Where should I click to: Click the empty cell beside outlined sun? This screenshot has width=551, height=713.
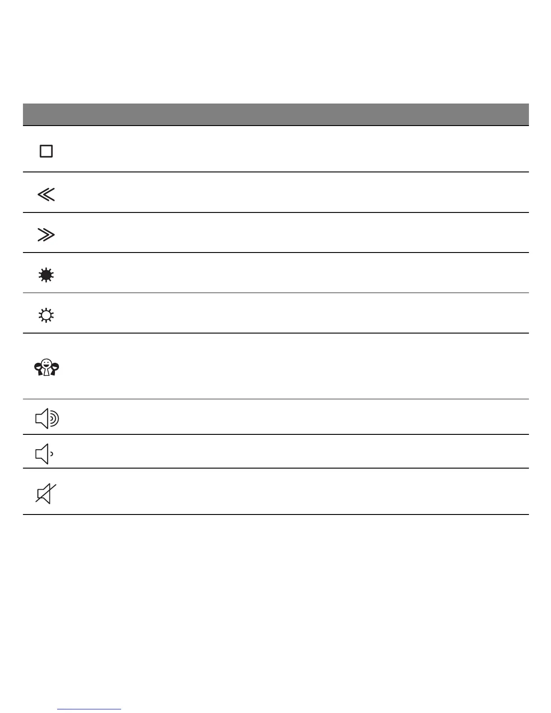click(x=299, y=313)
